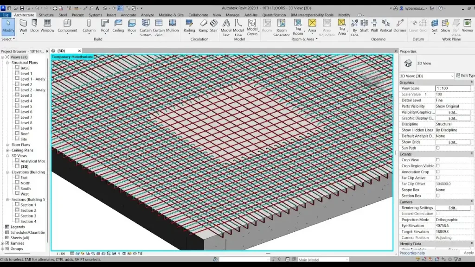Click the Door tool icon

point(35,25)
